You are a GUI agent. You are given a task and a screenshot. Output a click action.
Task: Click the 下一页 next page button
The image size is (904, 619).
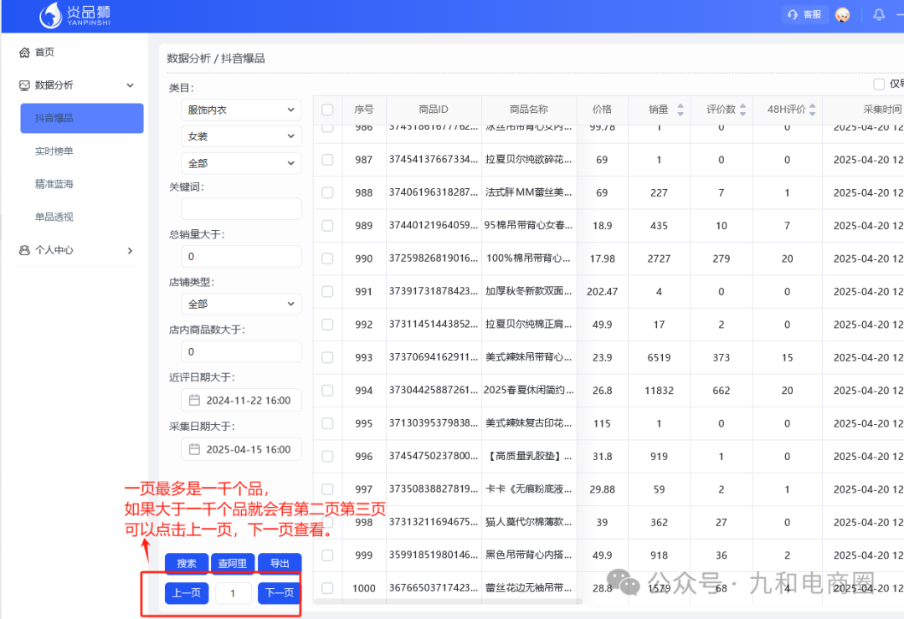tap(279, 592)
